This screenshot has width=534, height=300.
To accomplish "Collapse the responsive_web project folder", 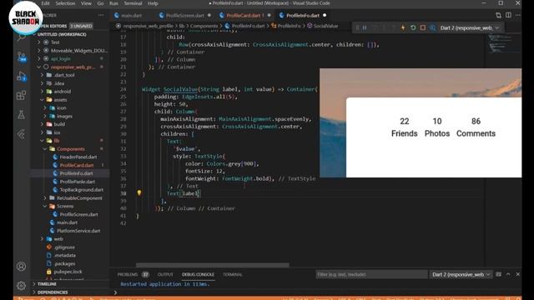I will click(x=70, y=67).
